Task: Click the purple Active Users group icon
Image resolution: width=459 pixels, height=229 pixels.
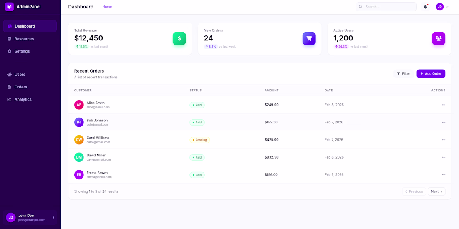Action: [x=439, y=38]
